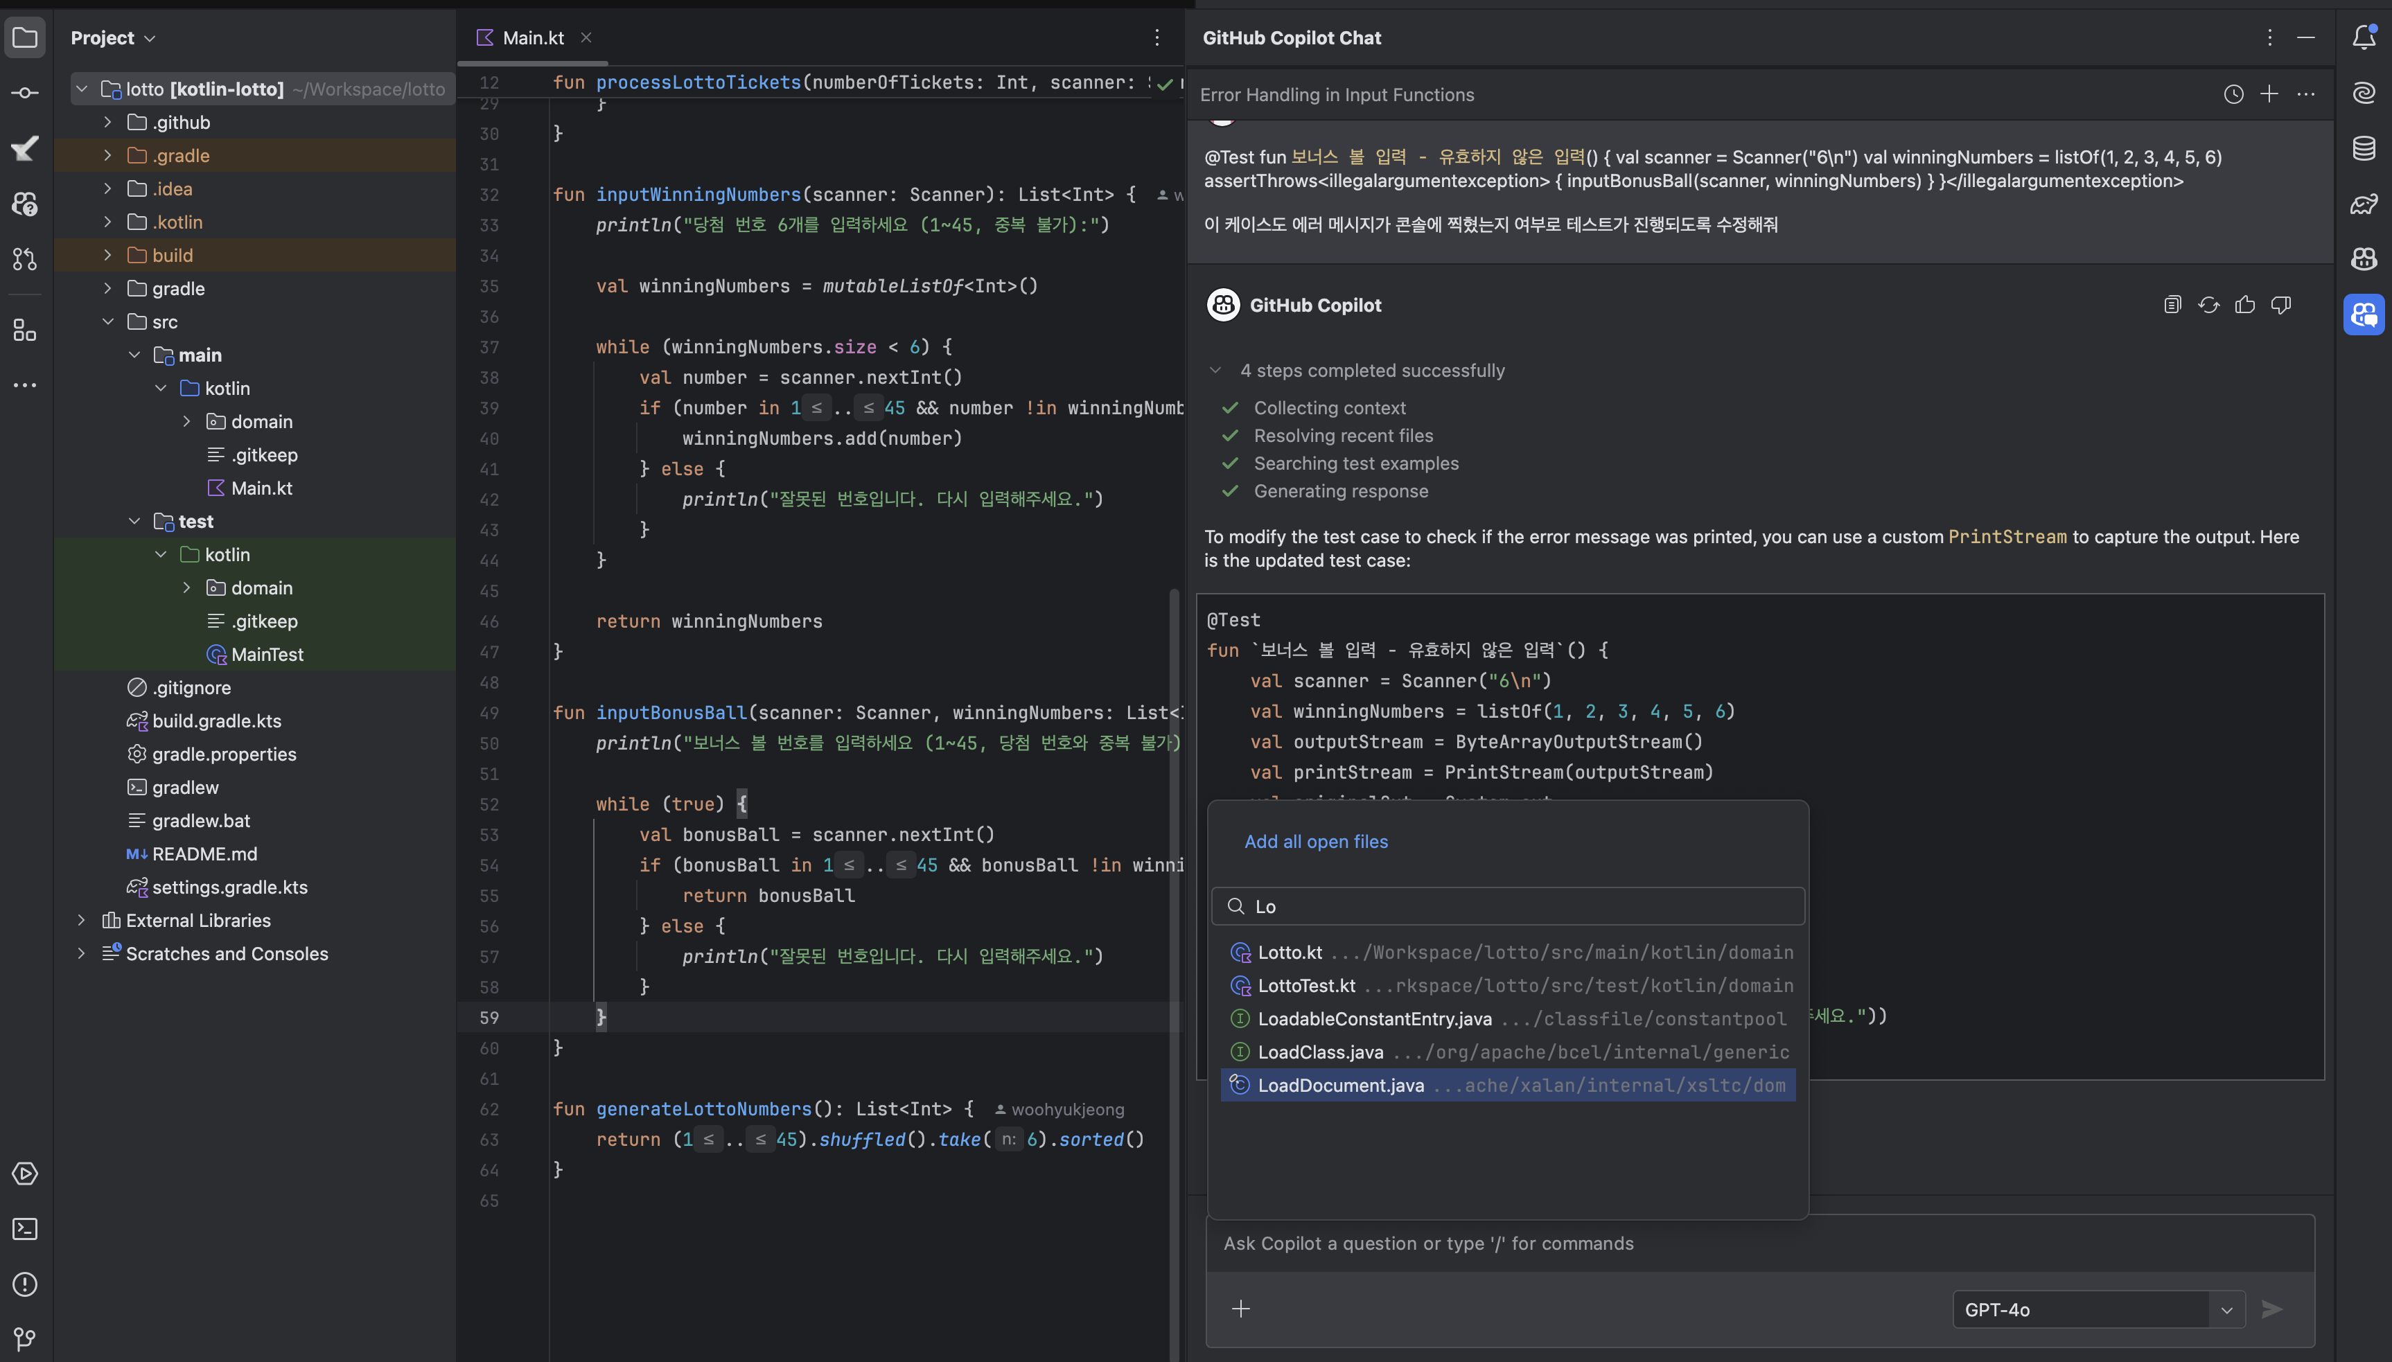
Task: Collapse the src folder
Action: [x=107, y=321]
